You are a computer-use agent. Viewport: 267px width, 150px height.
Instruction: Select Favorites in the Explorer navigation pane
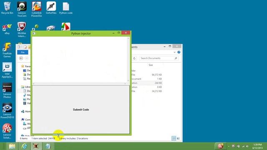click(25, 66)
